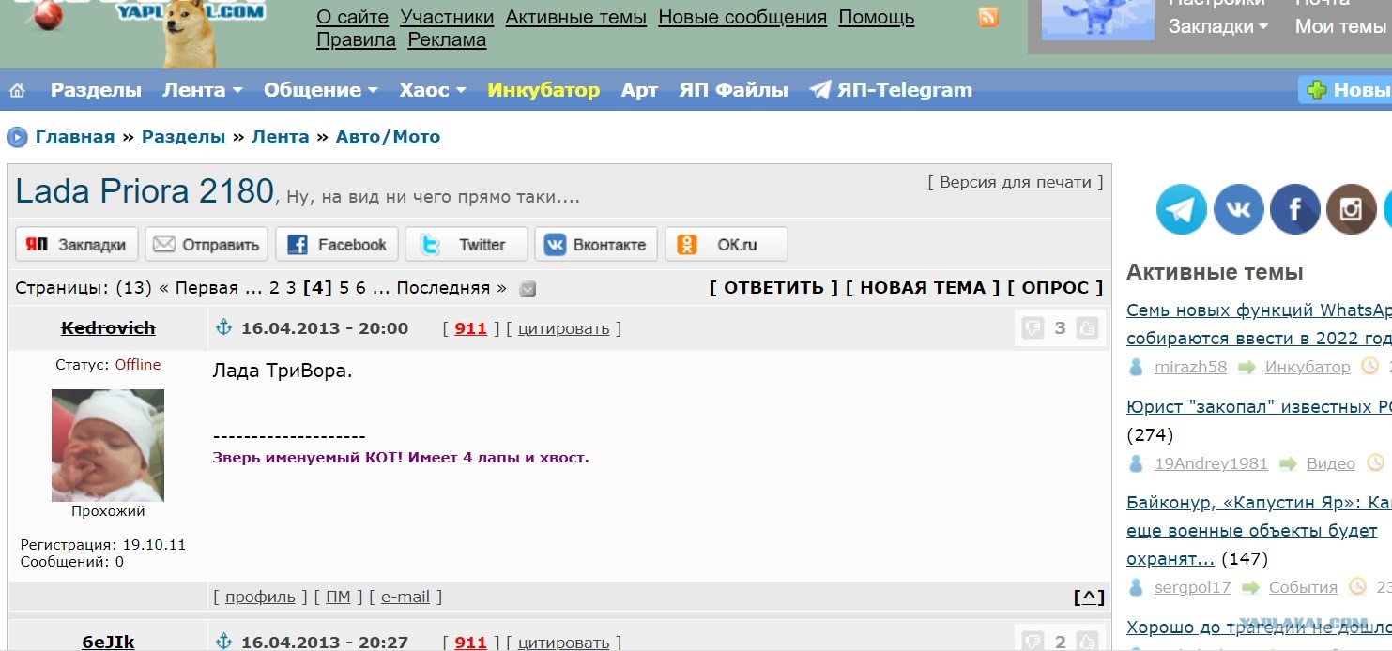The image size is (1392, 651).
Task: Open ЯП-Telegram in navigation bar
Action: [x=891, y=90]
